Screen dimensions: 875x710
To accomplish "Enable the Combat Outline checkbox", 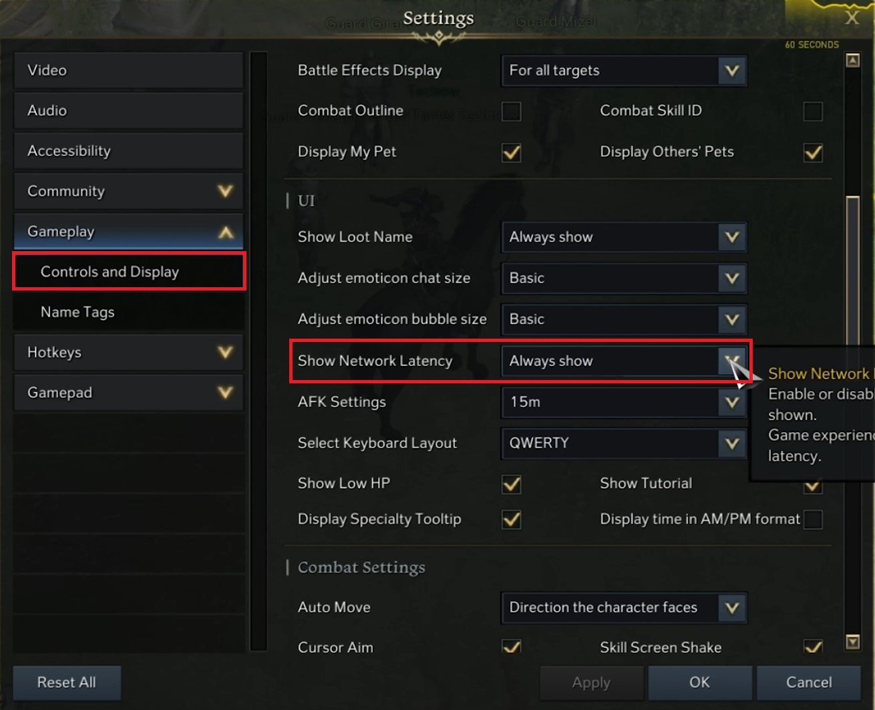I will click(512, 111).
